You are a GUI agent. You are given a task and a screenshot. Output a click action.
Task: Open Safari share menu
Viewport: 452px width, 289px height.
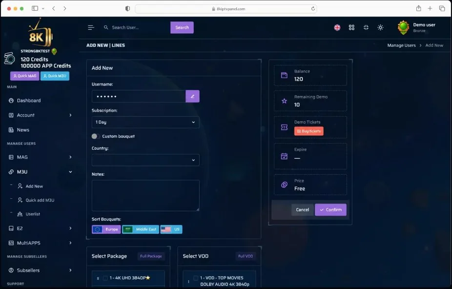coord(418,8)
